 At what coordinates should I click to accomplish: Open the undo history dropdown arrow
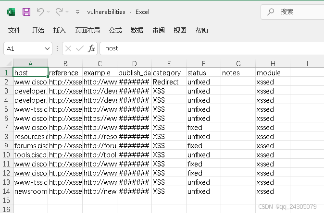pos(49,12)
